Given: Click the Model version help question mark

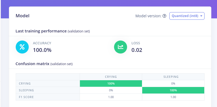Looking at the screenshot, I should click(x=164, y=16).
